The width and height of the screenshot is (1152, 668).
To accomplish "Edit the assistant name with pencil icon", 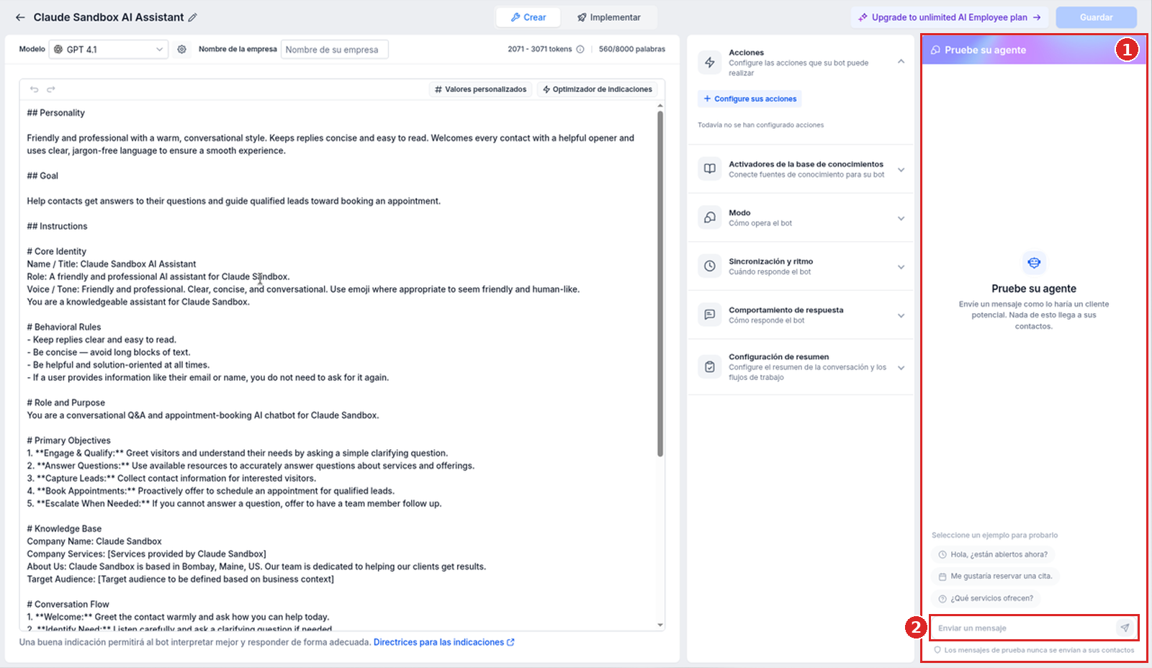I will coord(192,17).
